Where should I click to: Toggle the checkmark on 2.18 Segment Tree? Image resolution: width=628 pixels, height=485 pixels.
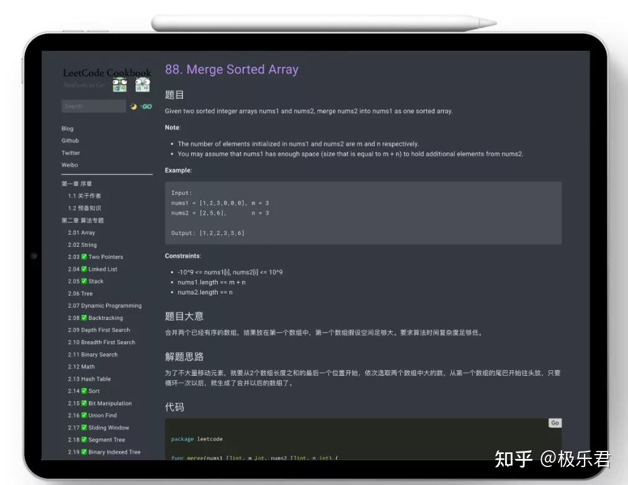[x=83, y=439]
